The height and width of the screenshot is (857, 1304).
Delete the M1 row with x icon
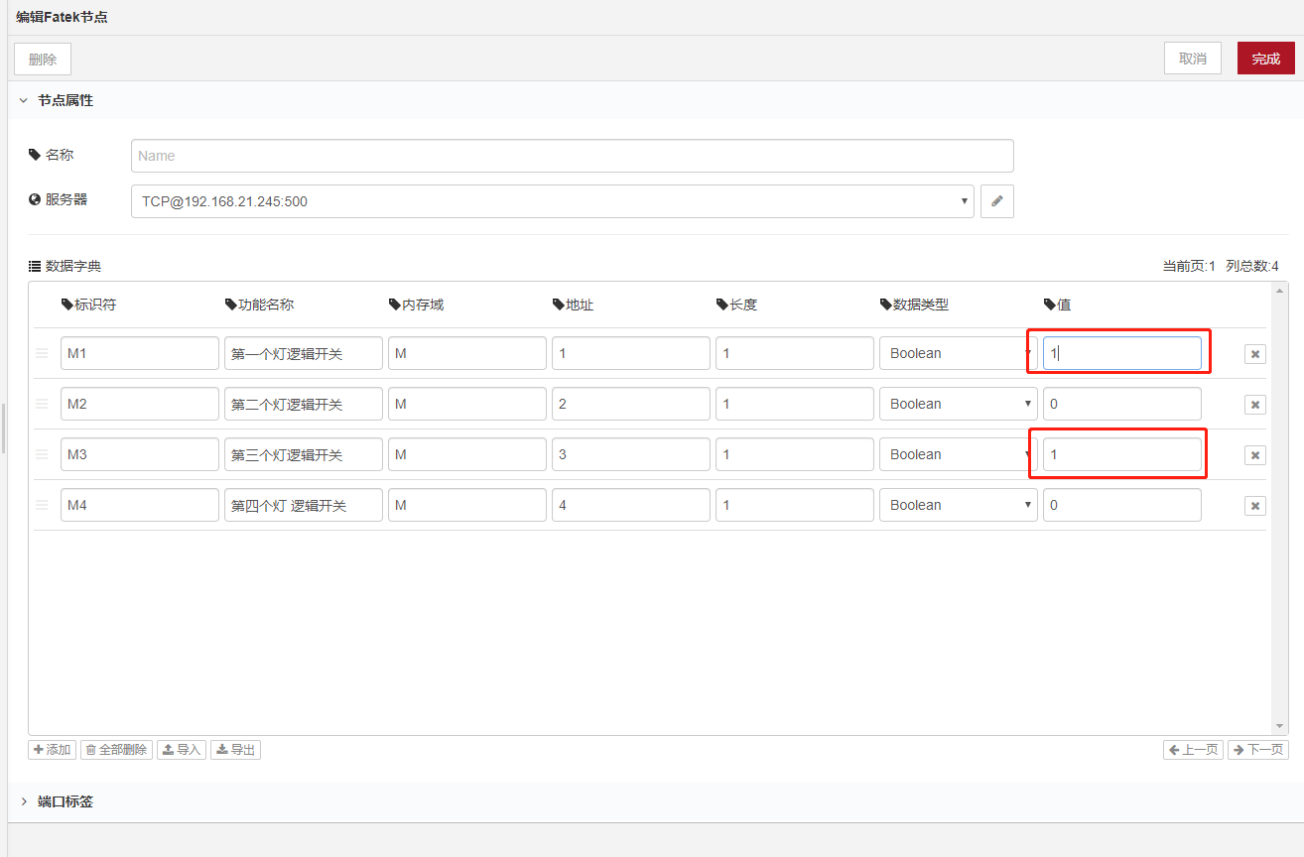click(1254, 354)
